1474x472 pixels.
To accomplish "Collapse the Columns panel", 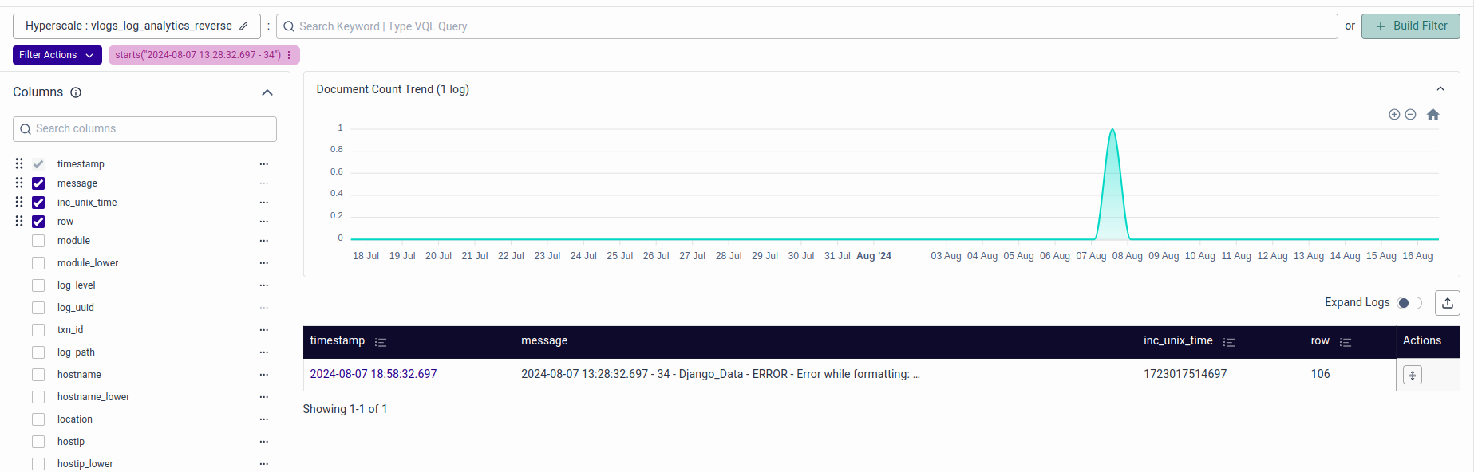I will click(x=267, y=92).
